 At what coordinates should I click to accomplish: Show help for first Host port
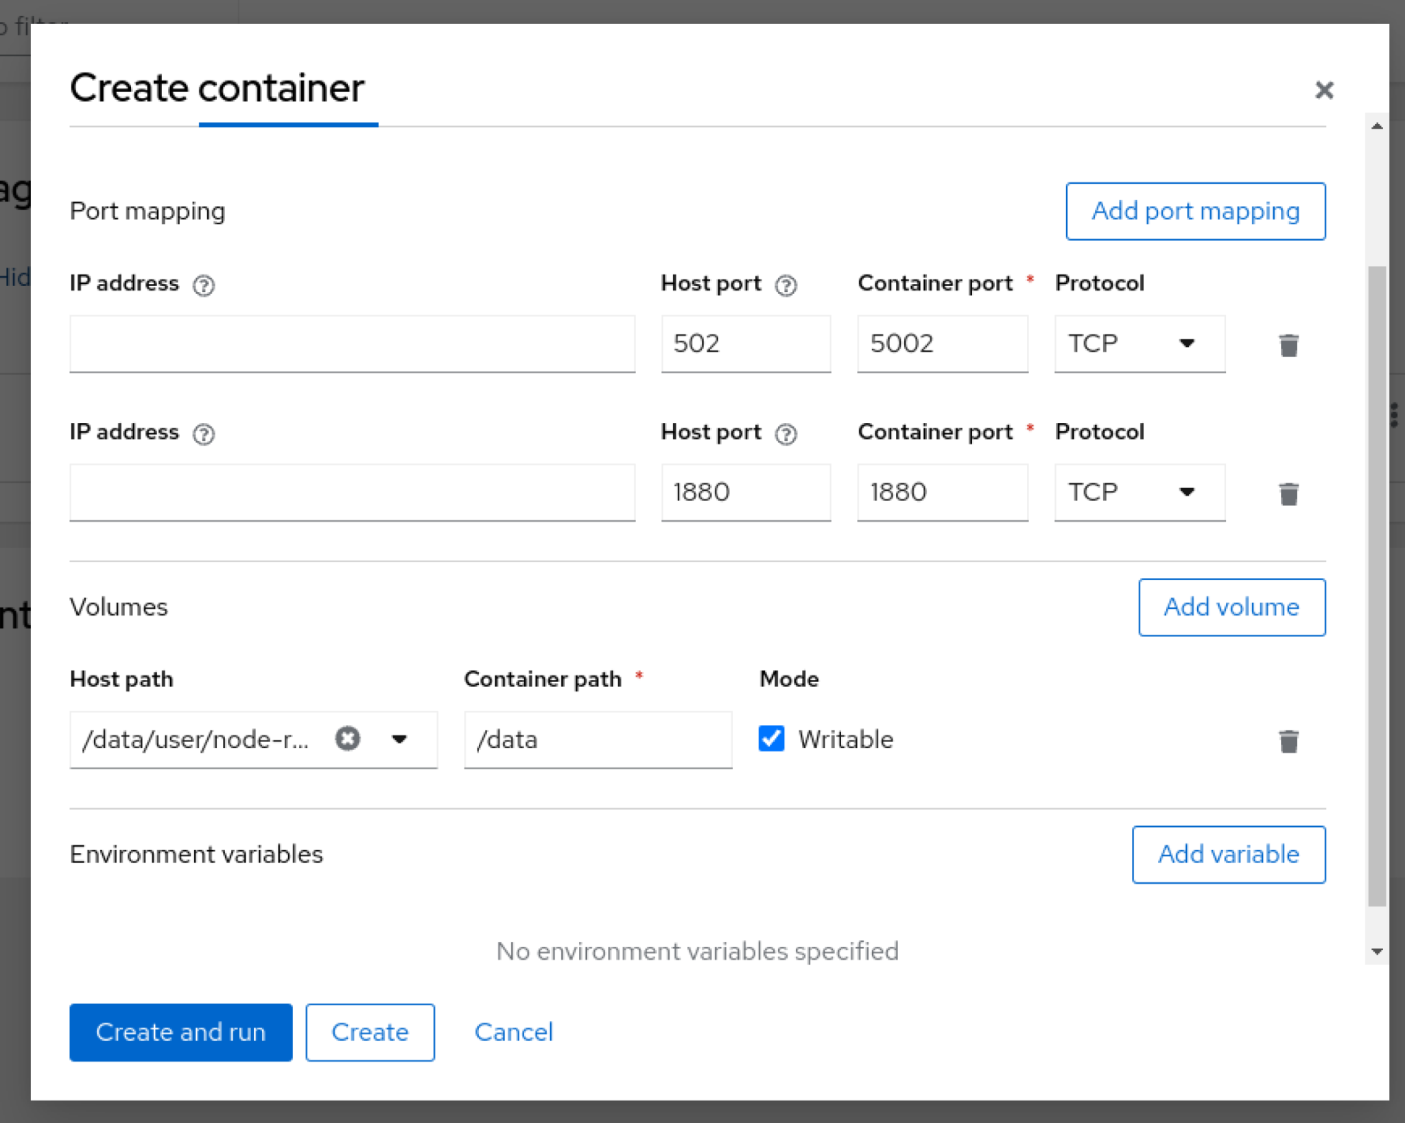(x=786, y=285)
